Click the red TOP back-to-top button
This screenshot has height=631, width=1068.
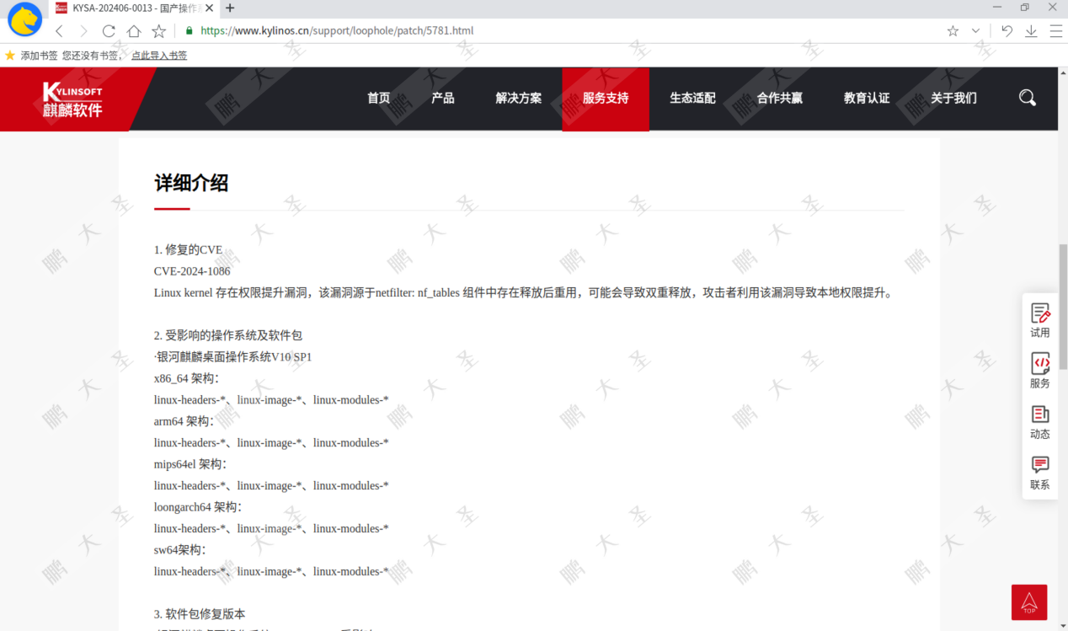point(1029,602)
